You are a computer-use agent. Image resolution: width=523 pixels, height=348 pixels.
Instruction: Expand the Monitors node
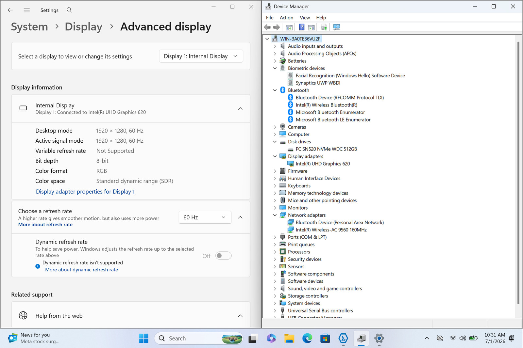pos(275,208)
